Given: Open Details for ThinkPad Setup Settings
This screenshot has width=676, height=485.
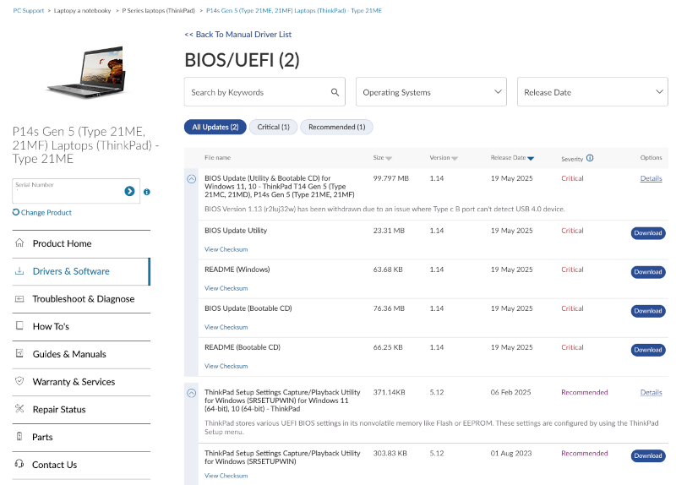Looking at the screenshot, I should 651,392.
